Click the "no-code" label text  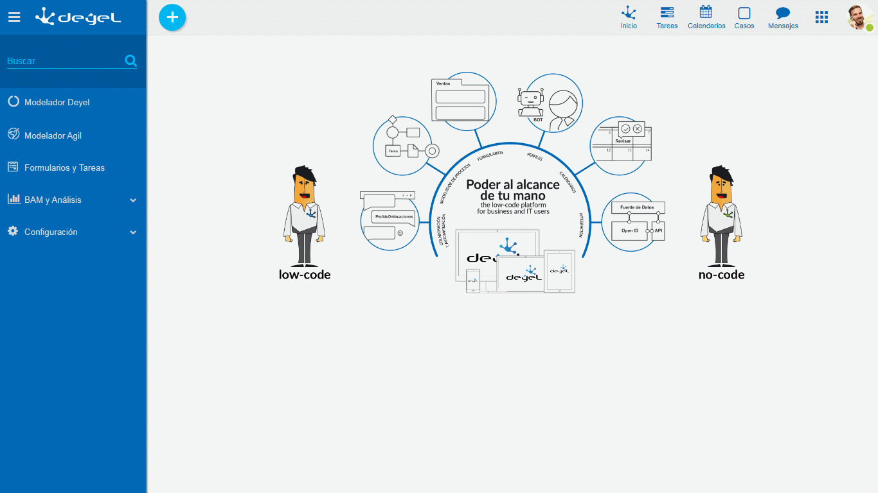tap(721, 275)
